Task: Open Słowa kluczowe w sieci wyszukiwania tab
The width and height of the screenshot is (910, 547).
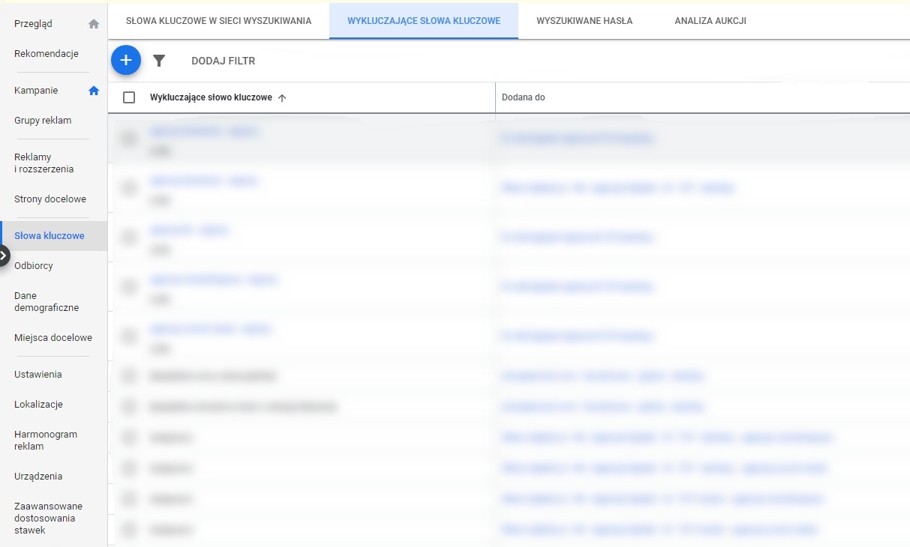Action: click(x=218, y=21)
